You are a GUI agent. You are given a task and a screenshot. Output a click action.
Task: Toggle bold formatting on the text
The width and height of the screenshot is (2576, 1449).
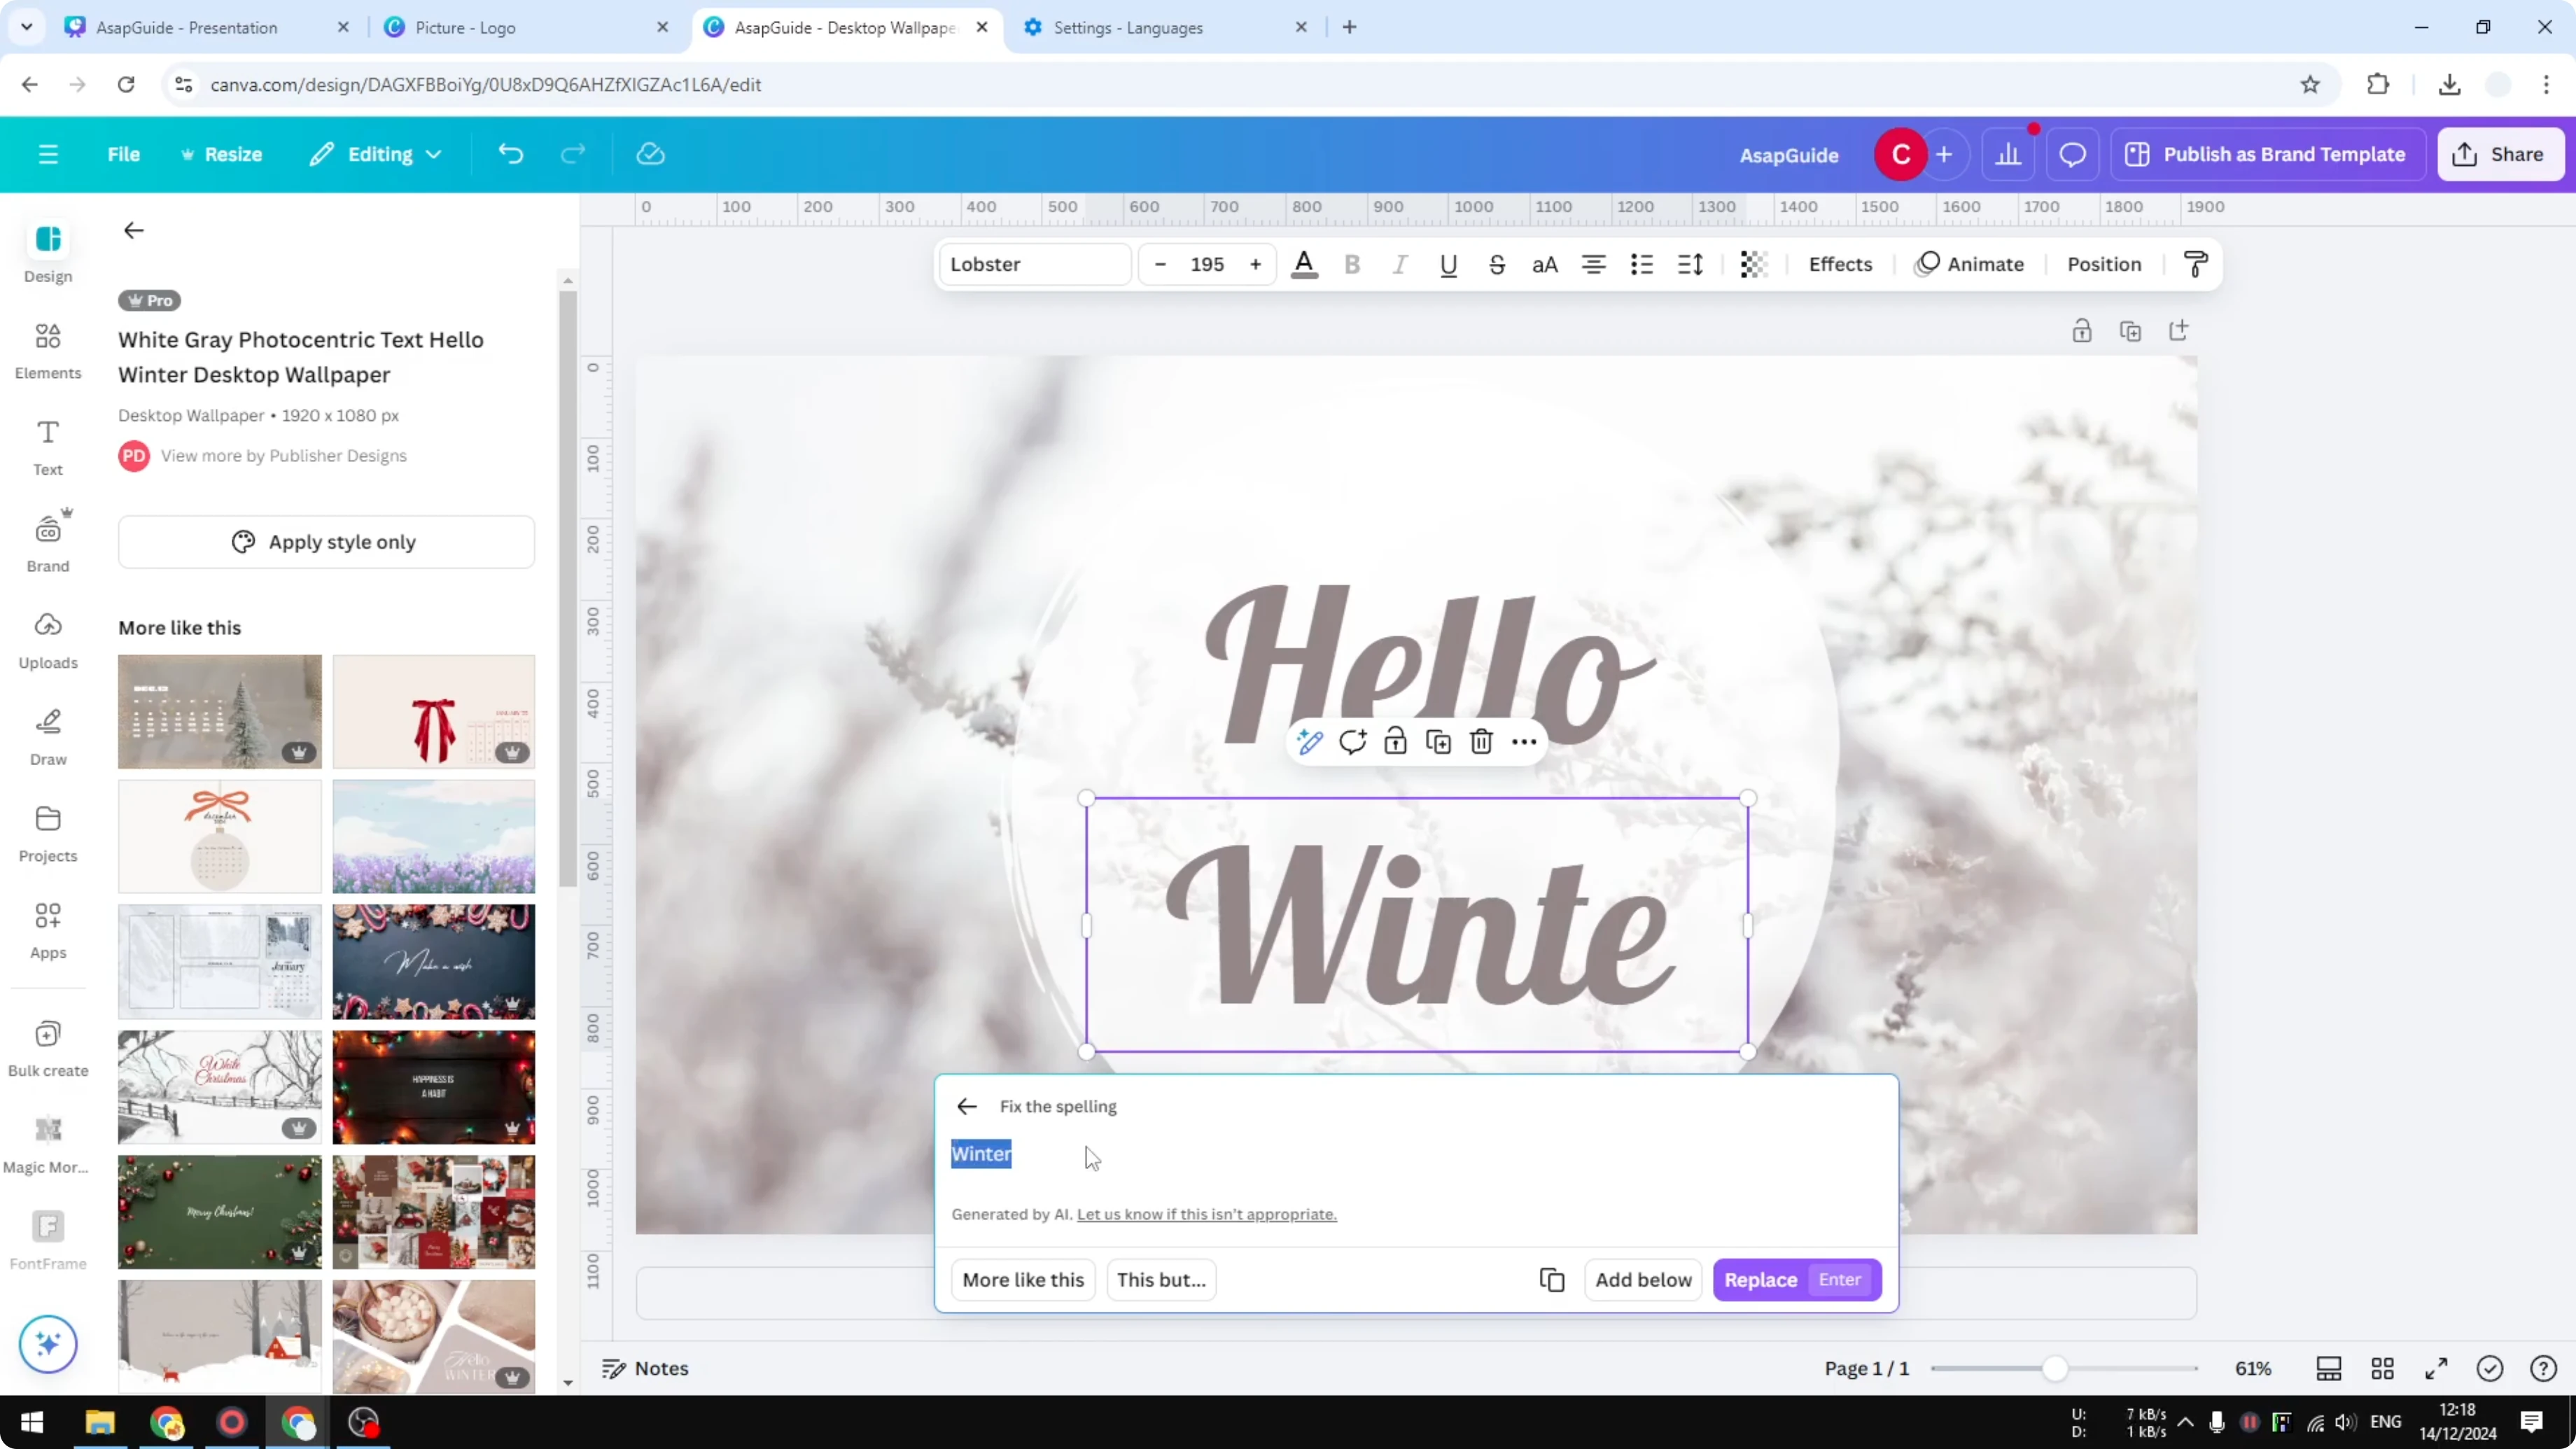pos(1352,264)
